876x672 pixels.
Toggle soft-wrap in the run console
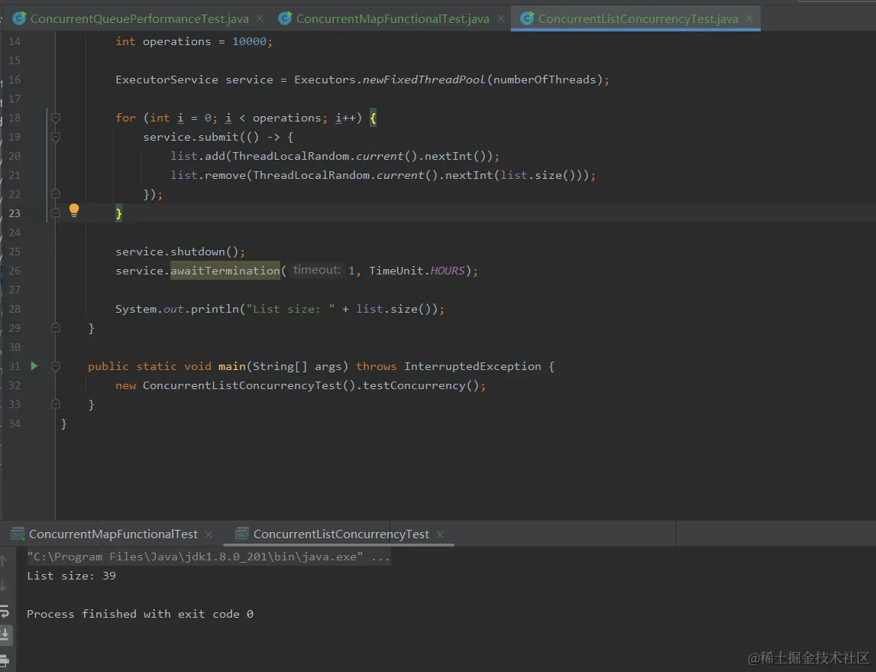(5, 611)
